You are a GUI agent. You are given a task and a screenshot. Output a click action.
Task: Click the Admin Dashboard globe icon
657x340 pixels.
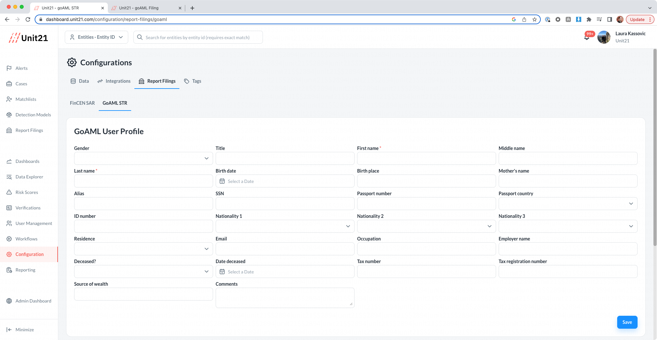pos(9,301)
